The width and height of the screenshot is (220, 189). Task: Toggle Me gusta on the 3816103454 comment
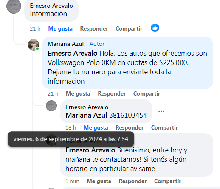coord(96,128)
